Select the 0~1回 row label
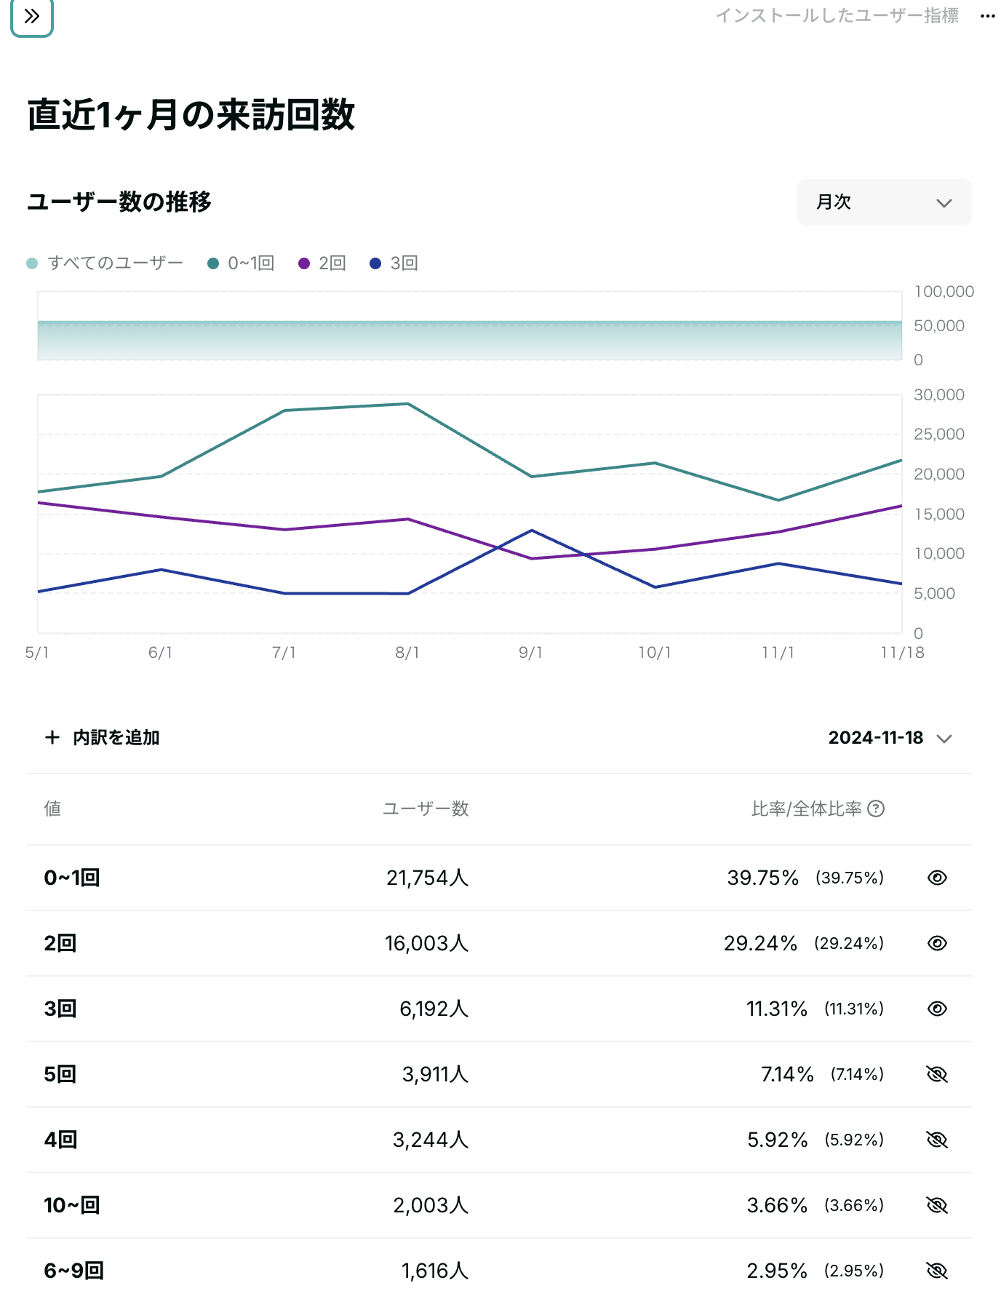 click(72, 878)
